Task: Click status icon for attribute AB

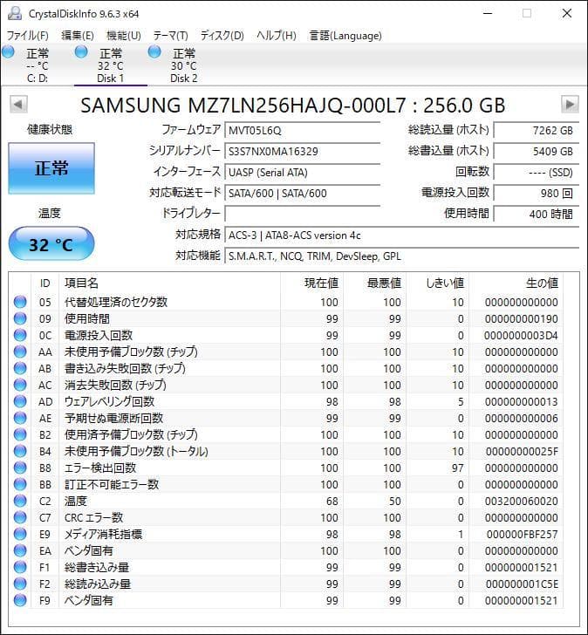Action: coord(20,368)
